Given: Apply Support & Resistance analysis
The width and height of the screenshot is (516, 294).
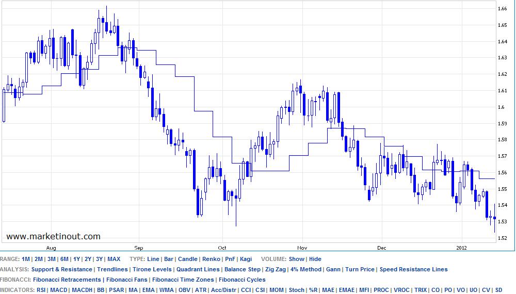Looking at the screenshot, I should [x=61, y=269].
